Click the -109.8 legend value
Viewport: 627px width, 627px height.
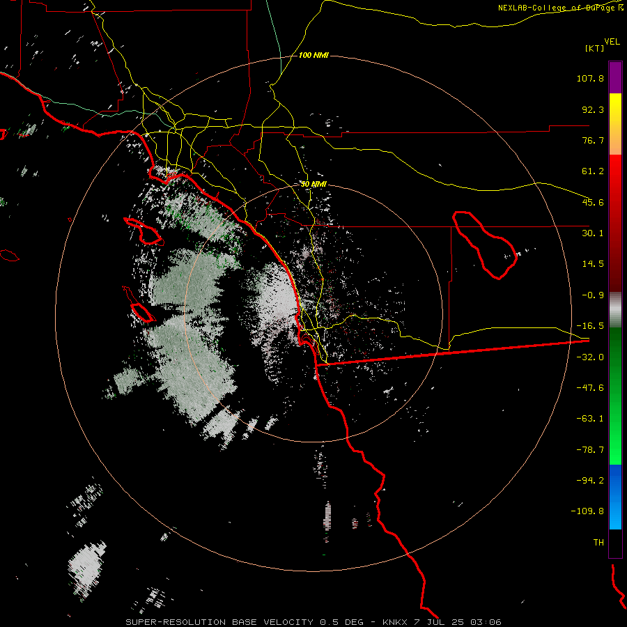[x=587, y=511]
